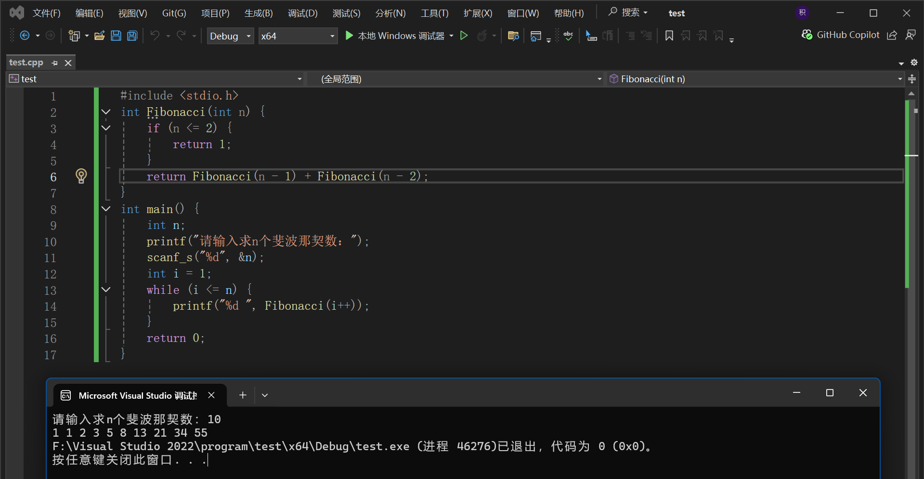Image resolution: width=924 pixels, height=479 pixels.
Task: Add a new terminal tab with plus
Action: (x=243, y=395)
